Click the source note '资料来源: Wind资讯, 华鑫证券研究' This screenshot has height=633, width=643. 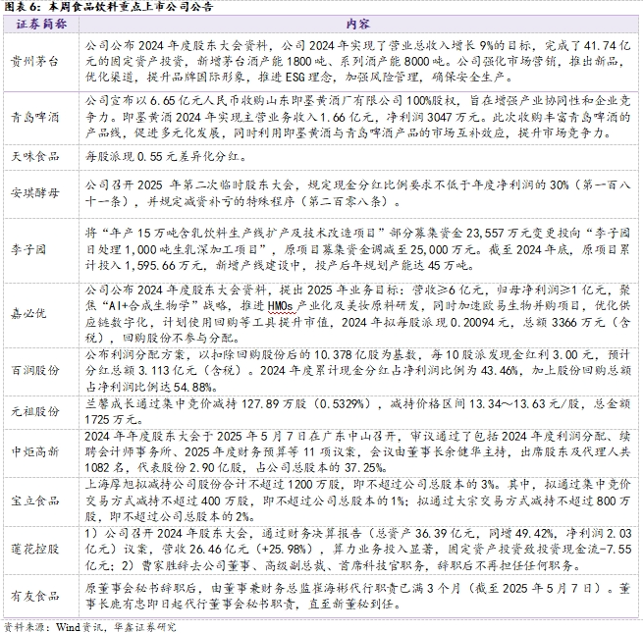pyautogui.click(x=90, y=627)
